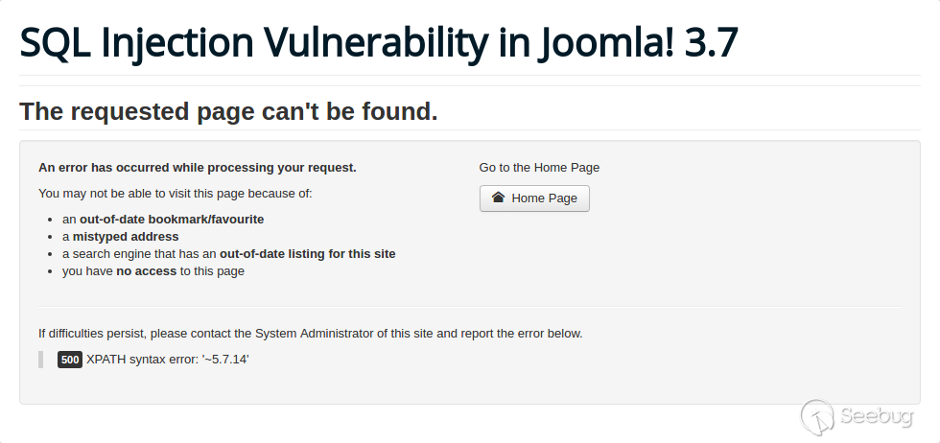The height and width of the screenshot is (443, 940).
Task: Click the Seebug watermark logo icon
Action: pyautogui.click(x=816, y=415)
